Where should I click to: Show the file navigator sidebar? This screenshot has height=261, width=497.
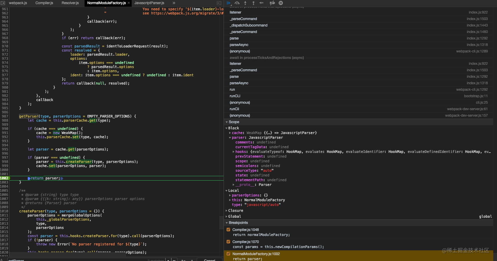3,3
